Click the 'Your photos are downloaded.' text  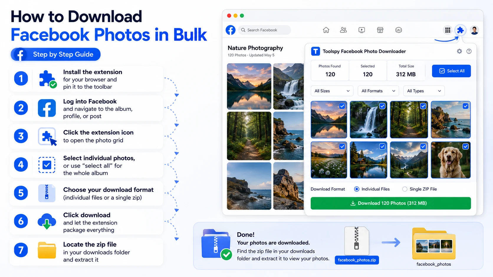click(x=273, y=243)
